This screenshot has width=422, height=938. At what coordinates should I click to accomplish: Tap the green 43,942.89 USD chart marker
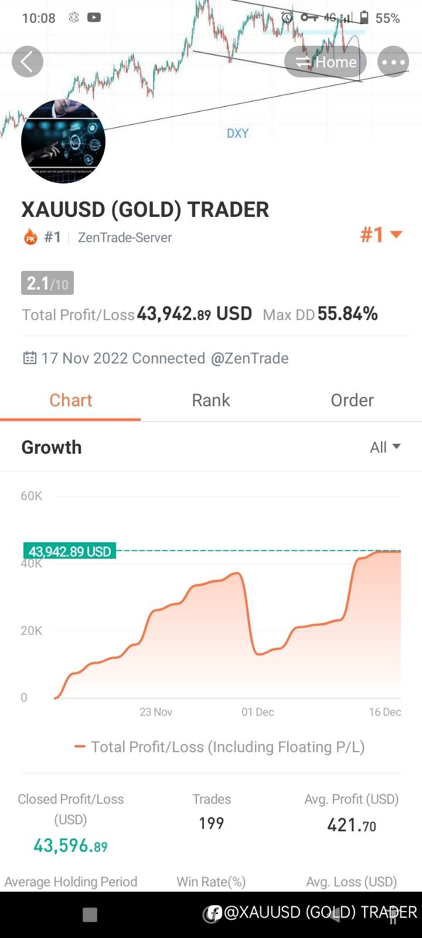click(70, 551)
